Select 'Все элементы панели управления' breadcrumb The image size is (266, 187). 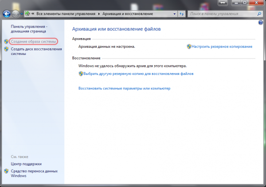(66, 14)
